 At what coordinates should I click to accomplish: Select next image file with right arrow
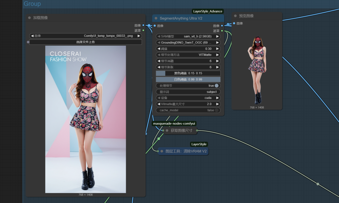tap(139, 36)
